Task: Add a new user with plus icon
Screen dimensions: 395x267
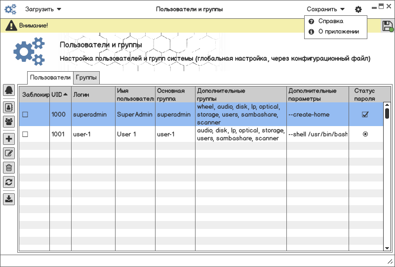Action: [x=9, y=139]
